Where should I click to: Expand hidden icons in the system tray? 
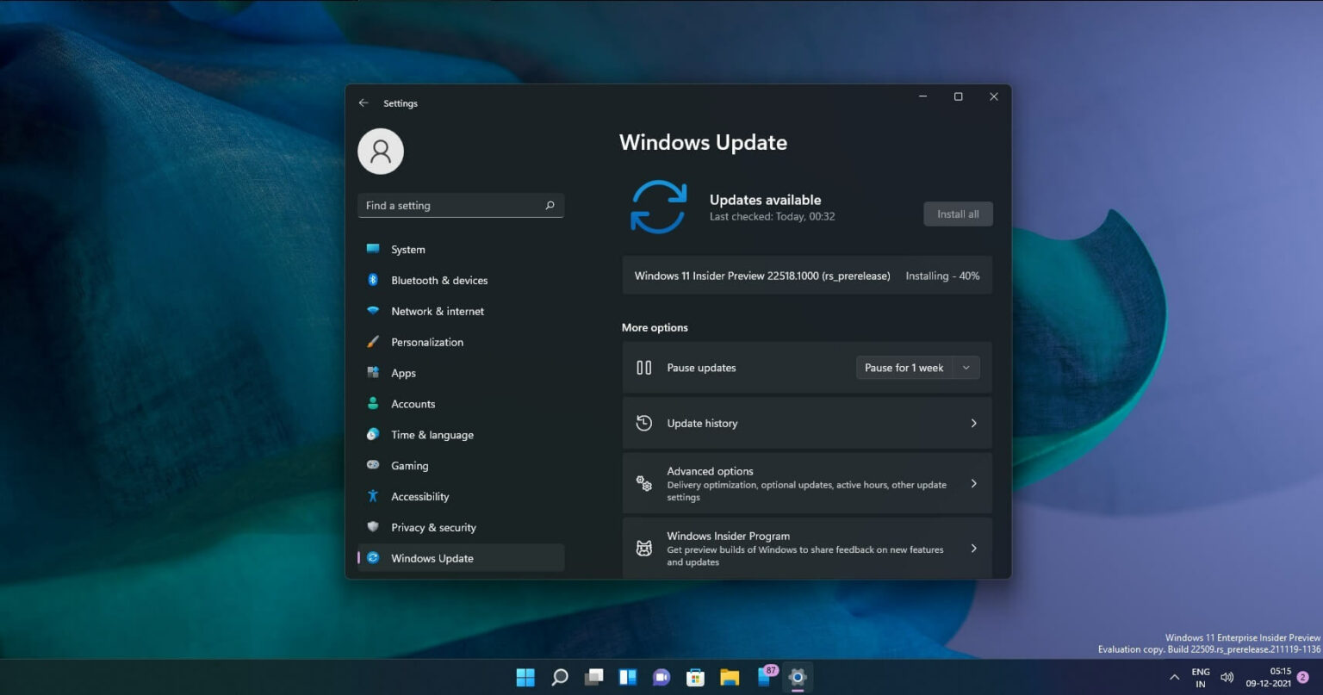click(x=1174, y=677)
